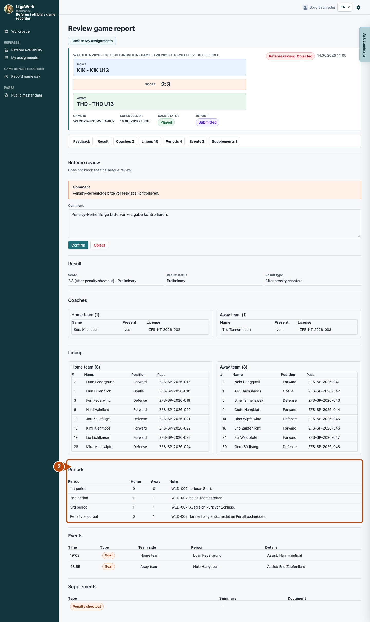The height and width of the screenshot is (622, 370).
Task: Click the Public master data globe icon
Action: click(6, 95)
